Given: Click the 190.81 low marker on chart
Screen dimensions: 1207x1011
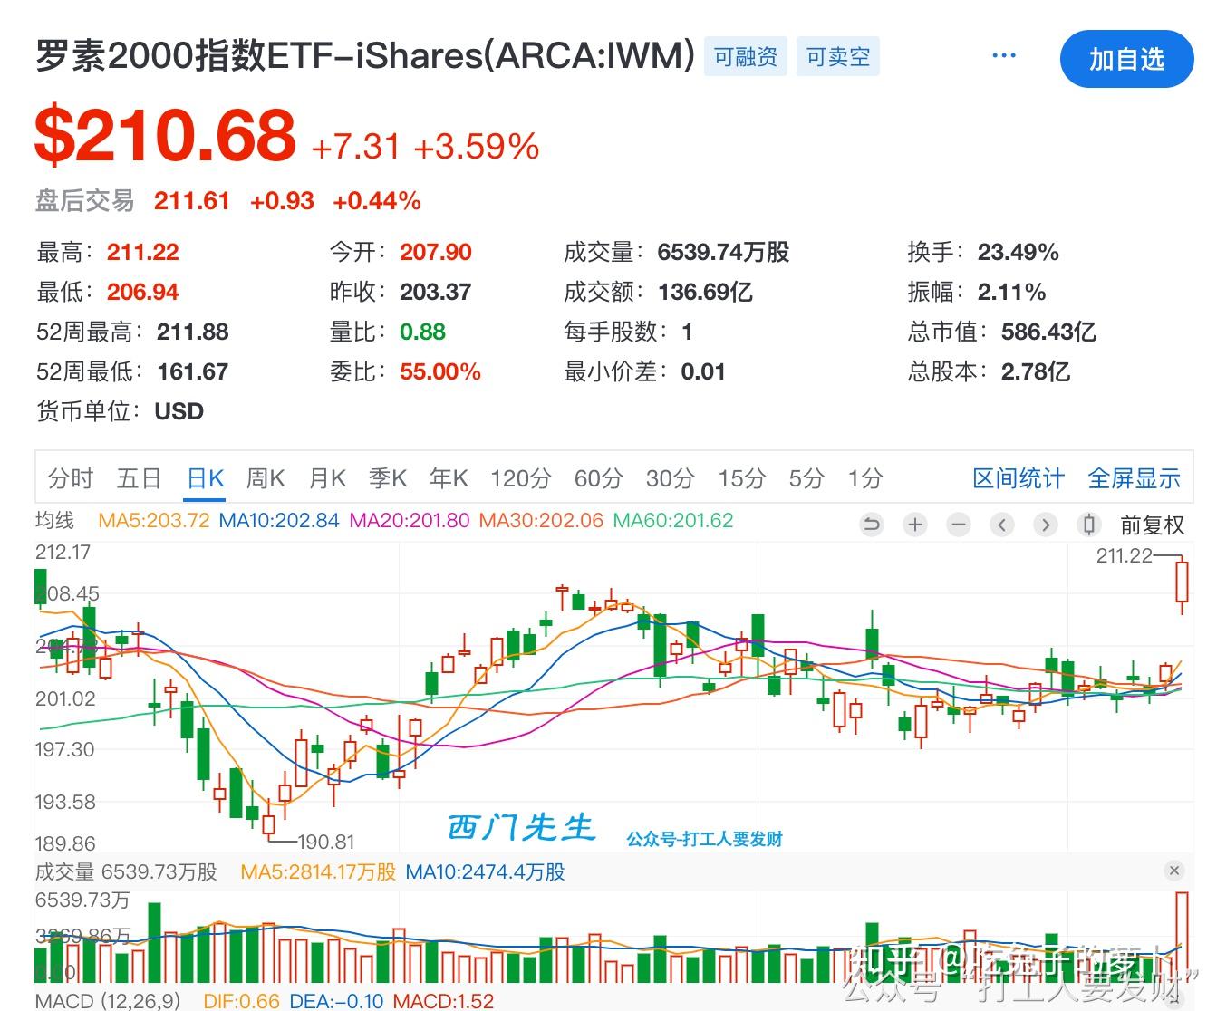Looking at the screenshot, I should [325, 842].
